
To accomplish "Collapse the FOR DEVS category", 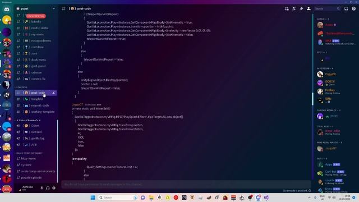I will click(21, 88).
